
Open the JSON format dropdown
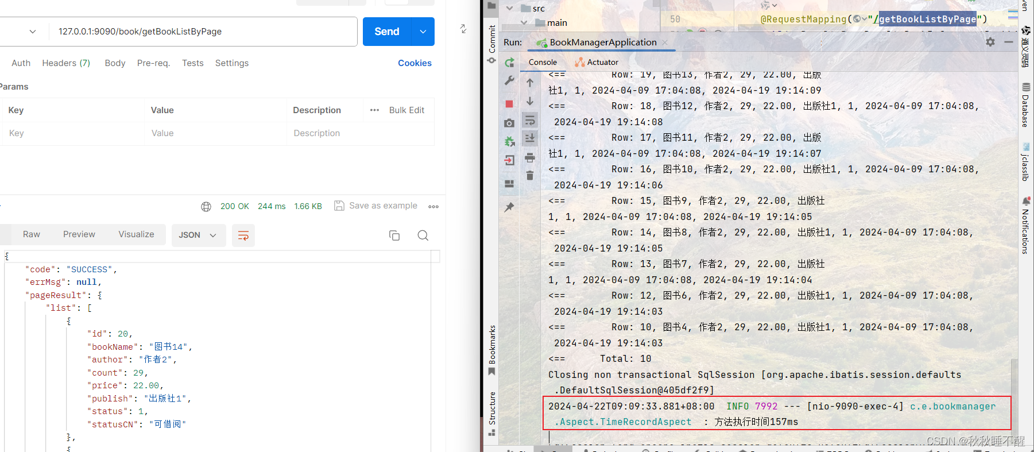click(197, 235)
